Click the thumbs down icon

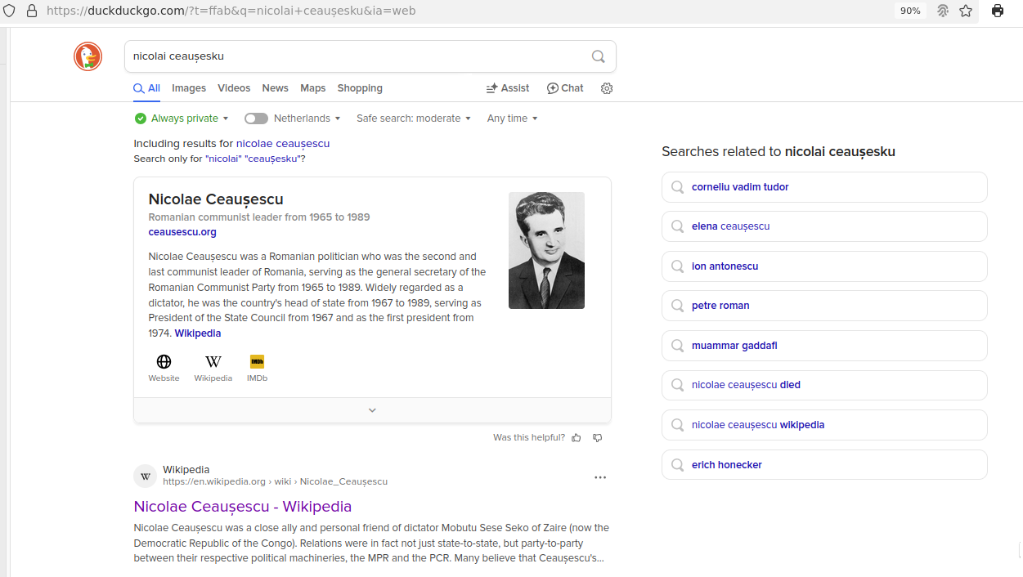point(598,438)
